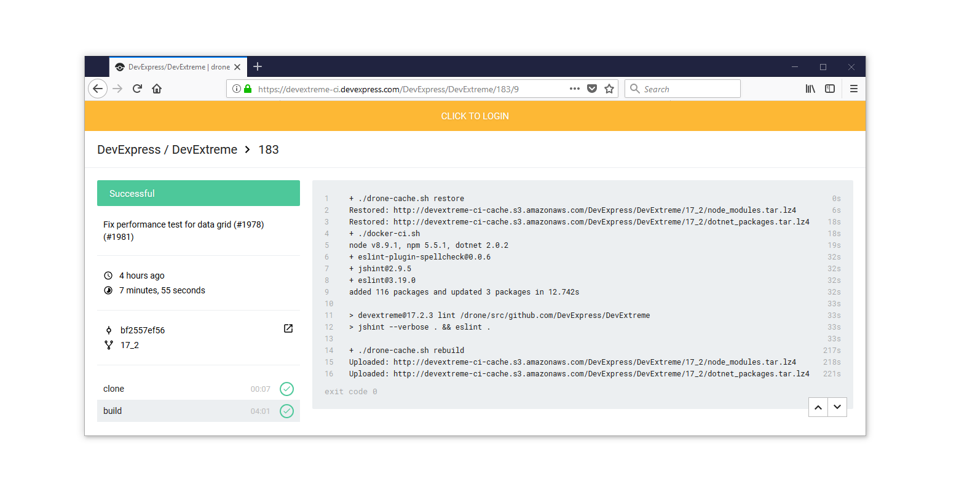
Task: Click the clock icon beside 4 hours ago
Action: click(x=108, y=276)
